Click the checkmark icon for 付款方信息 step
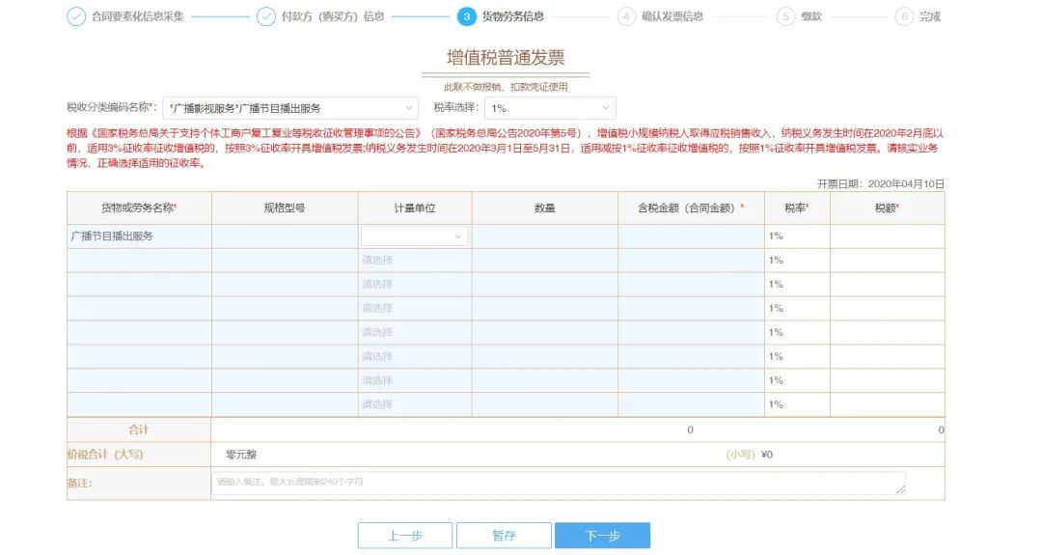 266,16
